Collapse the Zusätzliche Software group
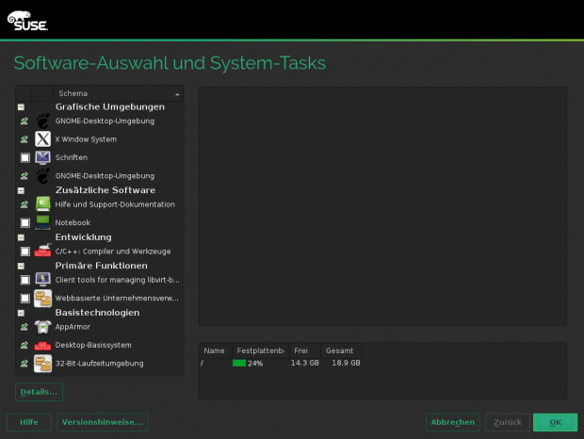 pos(22,190)
